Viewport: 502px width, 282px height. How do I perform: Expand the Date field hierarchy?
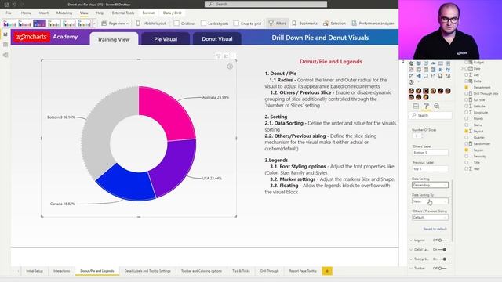tap(462, 68)
